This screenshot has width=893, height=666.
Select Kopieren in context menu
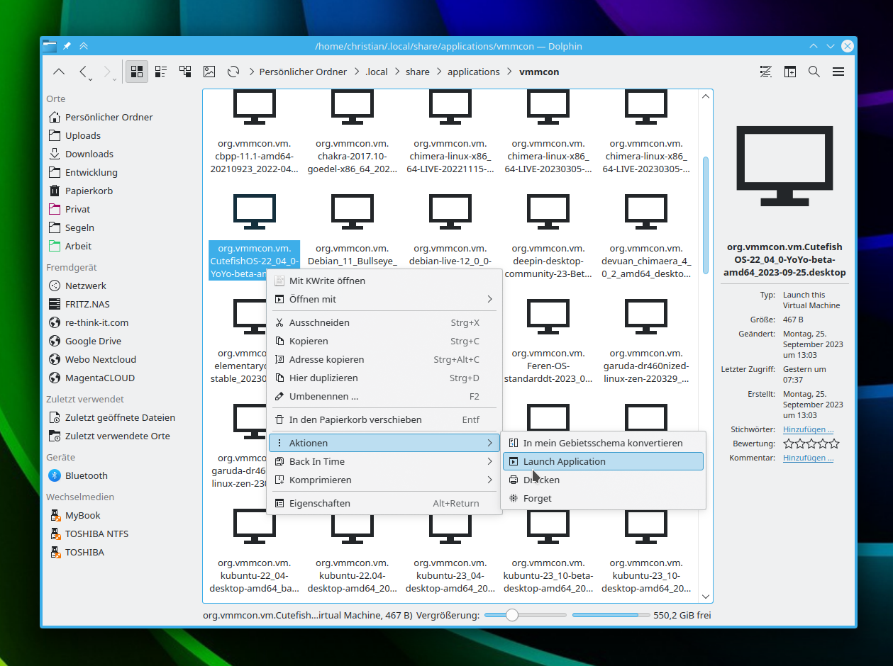(384, 341)
